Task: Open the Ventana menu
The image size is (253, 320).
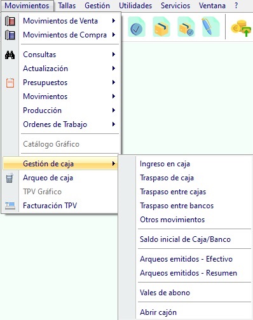Action: [212, 6]
